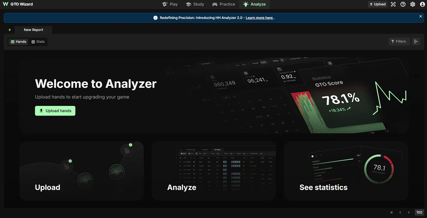
Task: Open the screenshot capture icon
Action: pos(393,4)
